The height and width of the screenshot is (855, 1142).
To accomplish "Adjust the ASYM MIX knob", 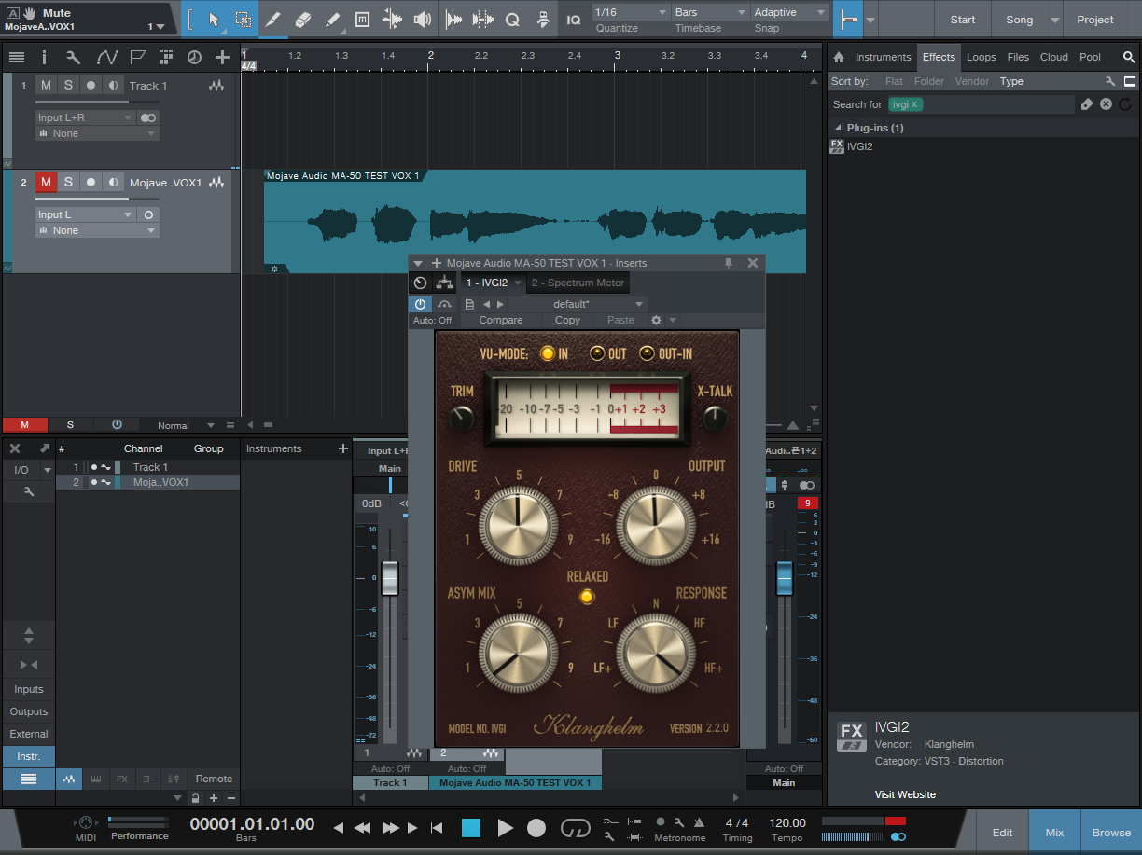I will pyautogui.click(x=519, y=651).
